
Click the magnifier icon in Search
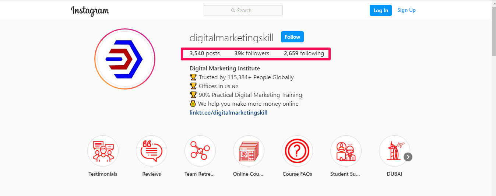(233, 11)
